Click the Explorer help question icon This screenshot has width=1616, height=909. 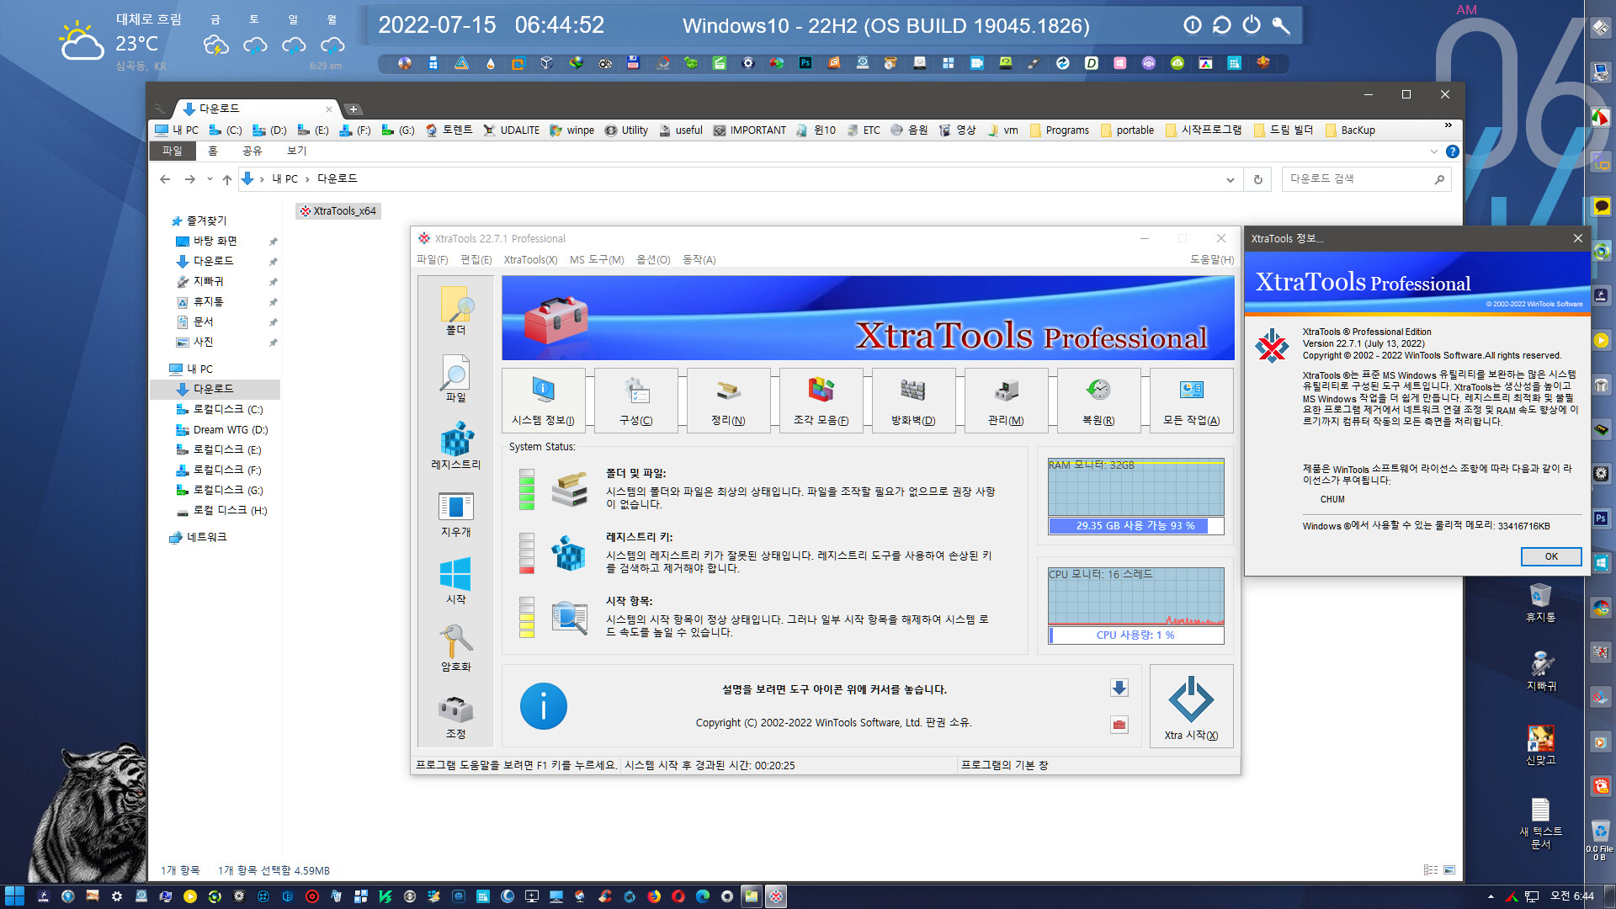[x=1452, y=151]
